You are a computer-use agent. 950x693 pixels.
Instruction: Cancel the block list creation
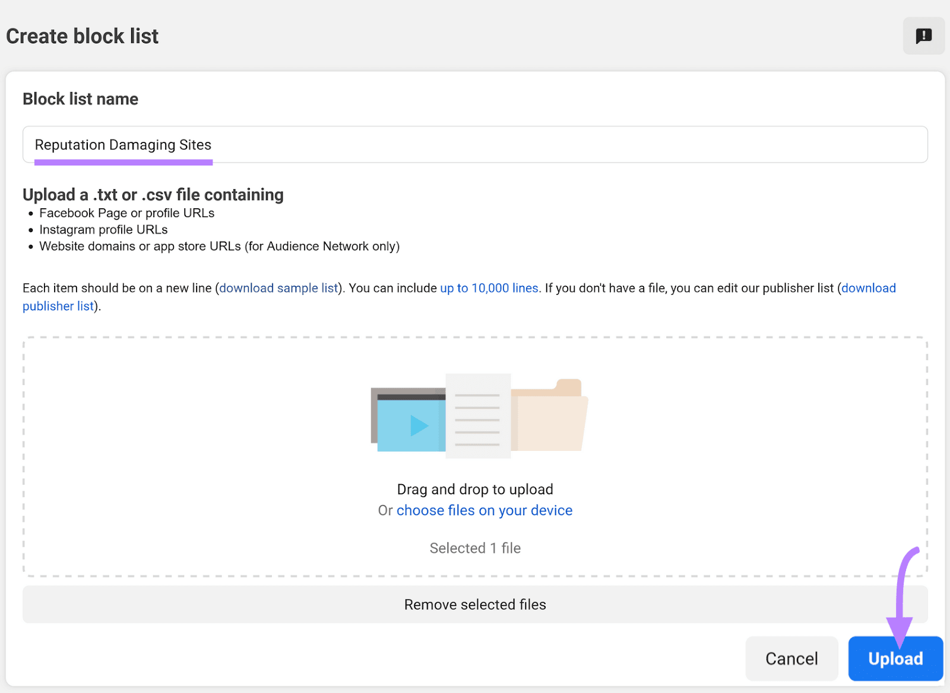[x=791, y=659]
